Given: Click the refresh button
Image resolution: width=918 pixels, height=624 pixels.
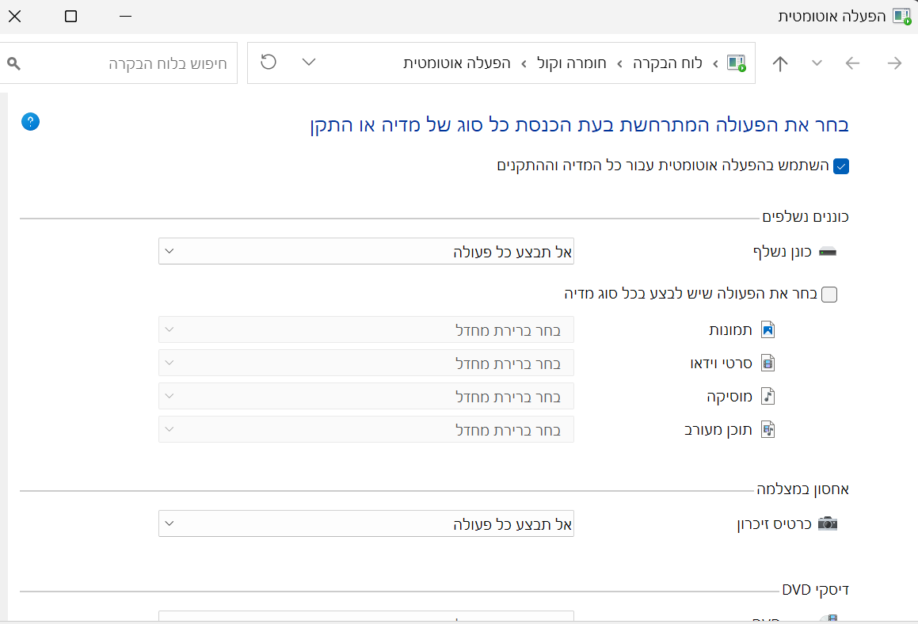Looking at the screenshot, I should click(x=268, y=62).
